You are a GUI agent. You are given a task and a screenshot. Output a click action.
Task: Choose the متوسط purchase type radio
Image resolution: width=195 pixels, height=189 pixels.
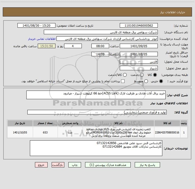pos(146,81)
